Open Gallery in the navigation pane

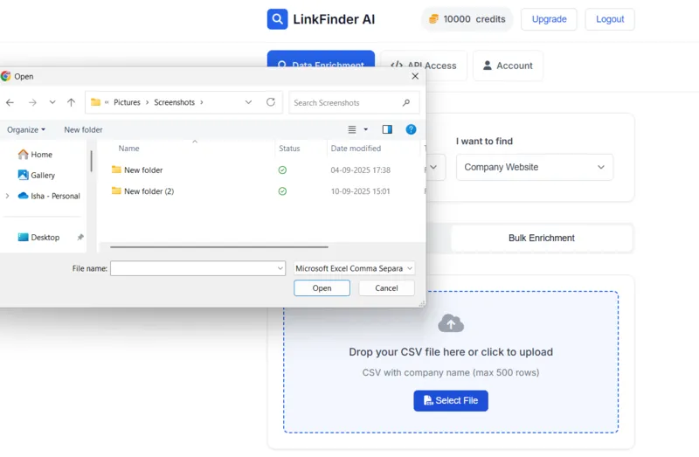(x=42, y=175)
